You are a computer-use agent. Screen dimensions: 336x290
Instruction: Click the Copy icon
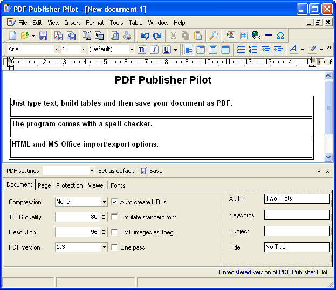pyautogui.click(x=186, y=36)
